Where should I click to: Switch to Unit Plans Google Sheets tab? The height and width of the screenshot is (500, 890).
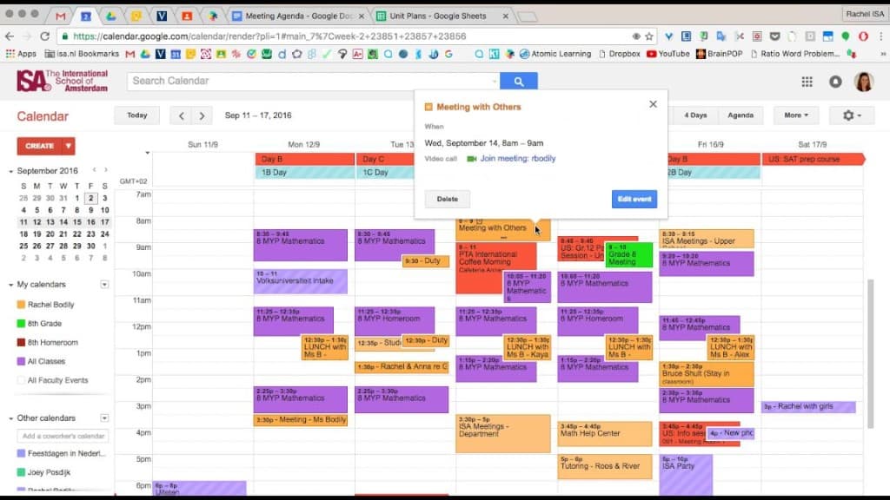point(437,16)
